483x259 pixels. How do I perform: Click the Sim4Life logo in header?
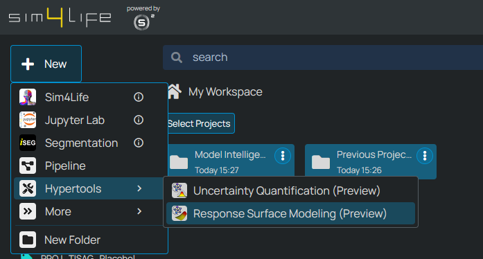[x=60, y=17]
